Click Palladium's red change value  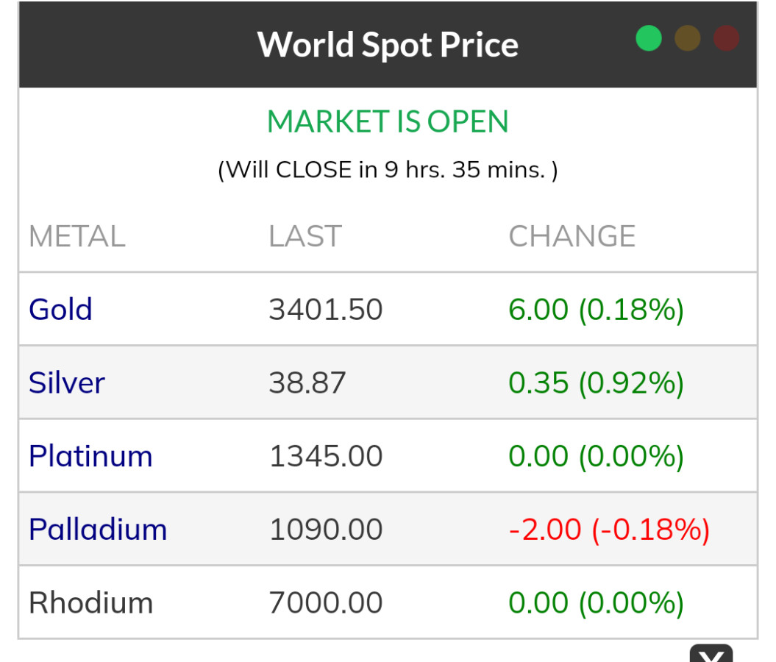click(x=609, y=530)
